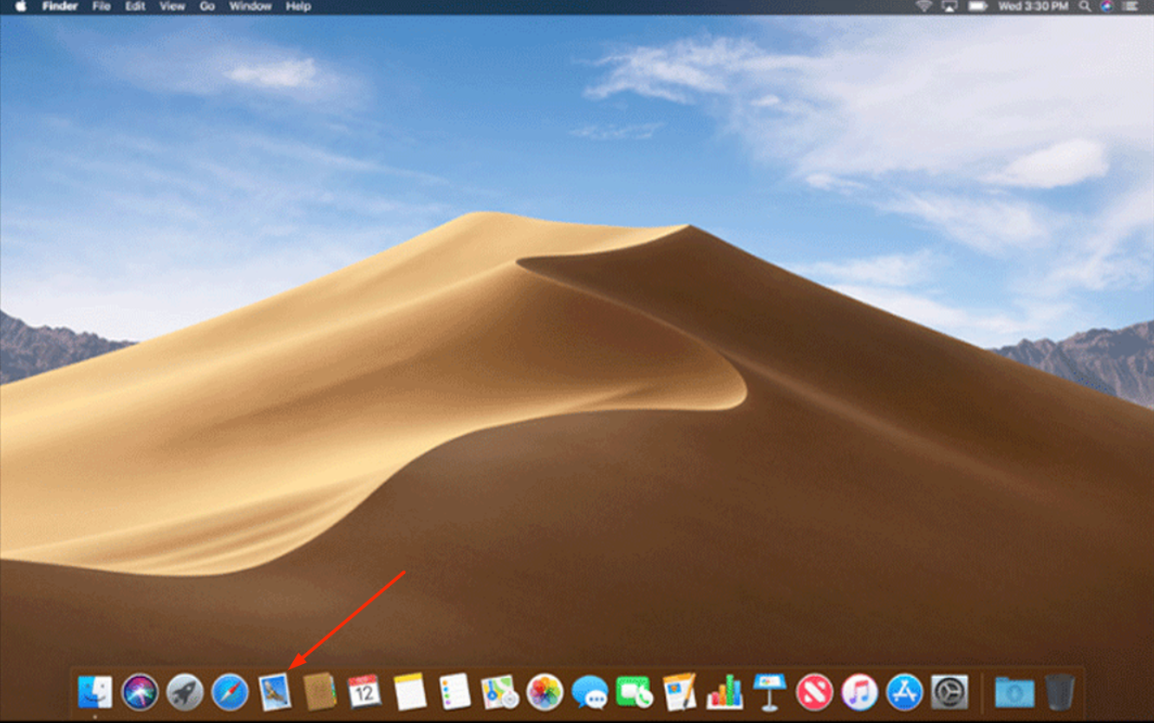Open System Preferences gear icon
The image size is (1154, 723).
tap(949, 693)
